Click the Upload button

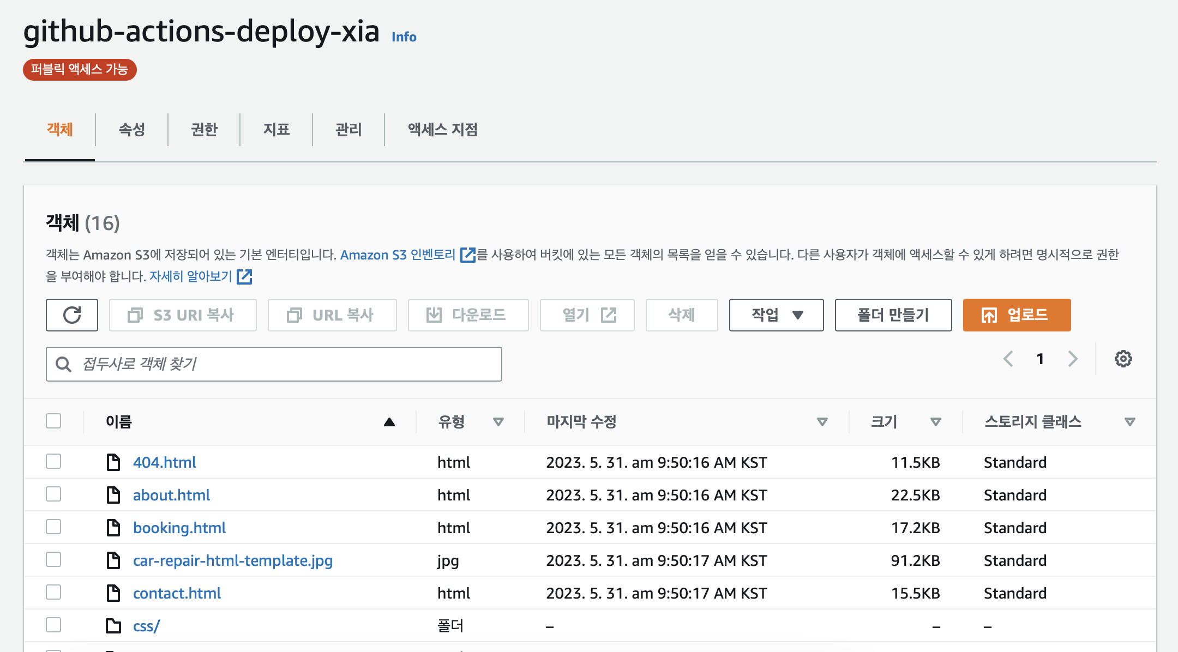coord(1017,315)
